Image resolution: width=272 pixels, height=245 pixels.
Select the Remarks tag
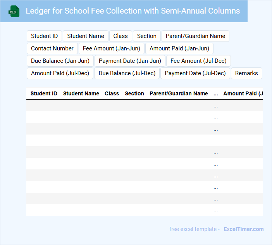pyautogui.click(x=246, y=73)
